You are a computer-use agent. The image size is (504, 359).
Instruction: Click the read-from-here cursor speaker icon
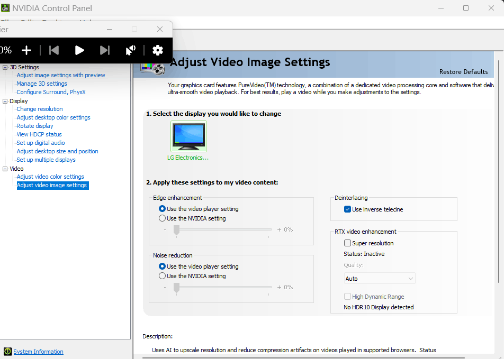pyautogui.click(x=130, y=50)
